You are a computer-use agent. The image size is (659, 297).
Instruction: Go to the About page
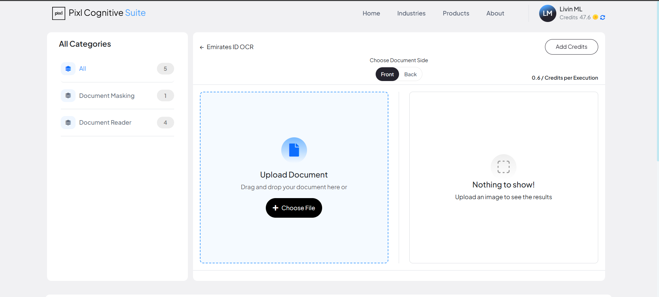click(x=495, y=13)
